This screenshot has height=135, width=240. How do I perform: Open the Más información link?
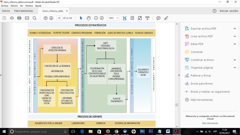point(210,123)
